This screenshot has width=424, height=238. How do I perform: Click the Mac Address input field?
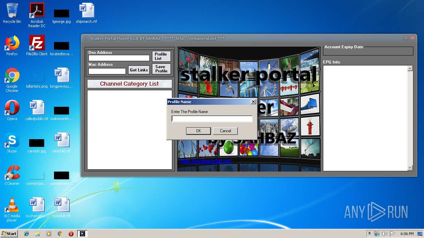point(107,71)
